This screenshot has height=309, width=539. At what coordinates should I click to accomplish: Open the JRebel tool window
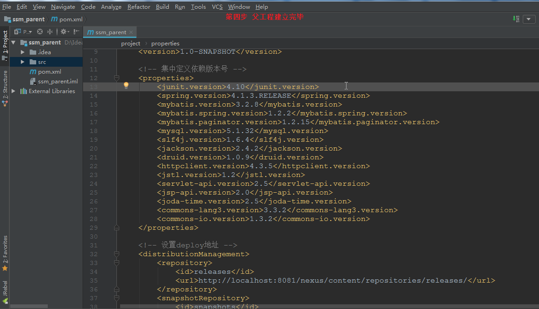click(x=5, y=289)
